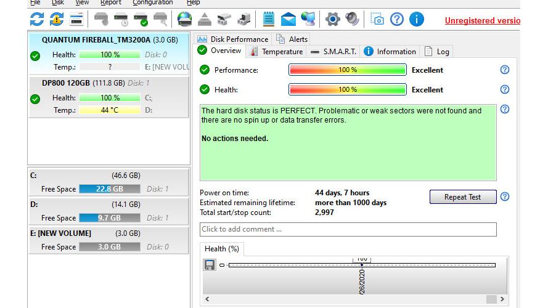The image size is (548, 308).
Task: Open the blue notepad report icon
Action: click(x=268, y=19)
